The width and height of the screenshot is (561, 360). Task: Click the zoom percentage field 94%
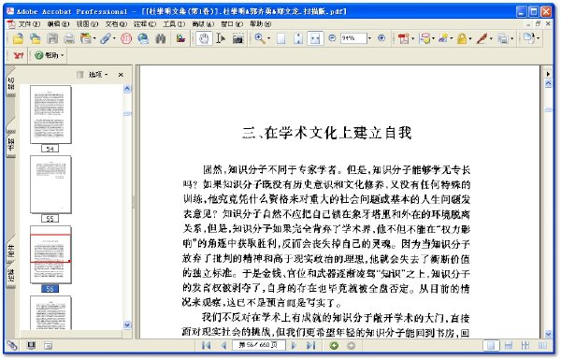(353, 38)
